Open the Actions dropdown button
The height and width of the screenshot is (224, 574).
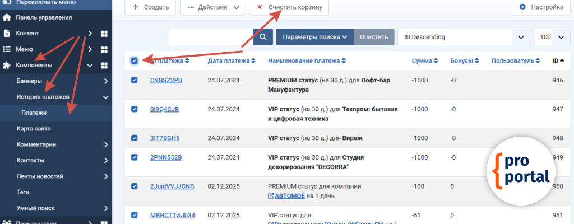point(212,7)
